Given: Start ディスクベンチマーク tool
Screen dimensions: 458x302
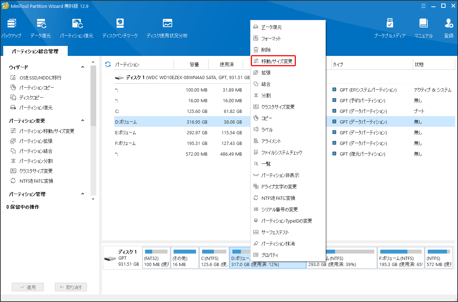Looking at the screenshot, I should (120, 28).
